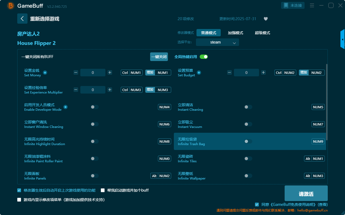Click the star badge next to Set Money
The image size is (345, 215).
pyautogui.click(x=45, y=73)
